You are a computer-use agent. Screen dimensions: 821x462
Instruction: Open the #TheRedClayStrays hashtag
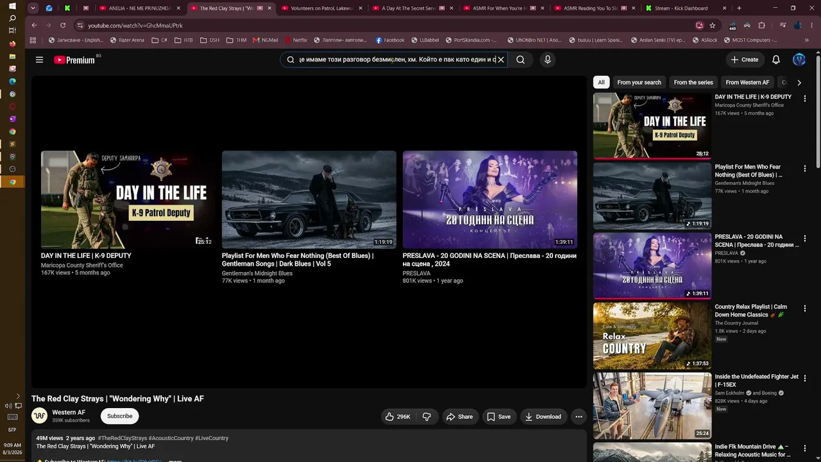(122, 438)
